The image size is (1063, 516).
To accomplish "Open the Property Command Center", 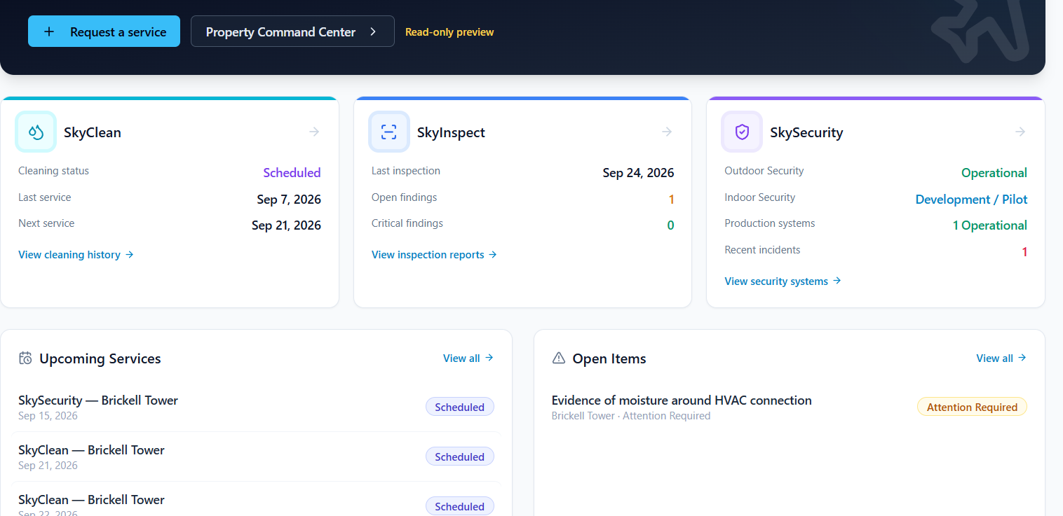I will tap(292, 32).
